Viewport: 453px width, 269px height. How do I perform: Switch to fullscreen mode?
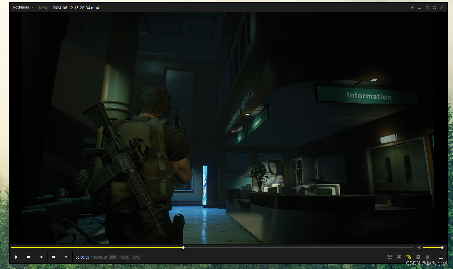[434, 7]
